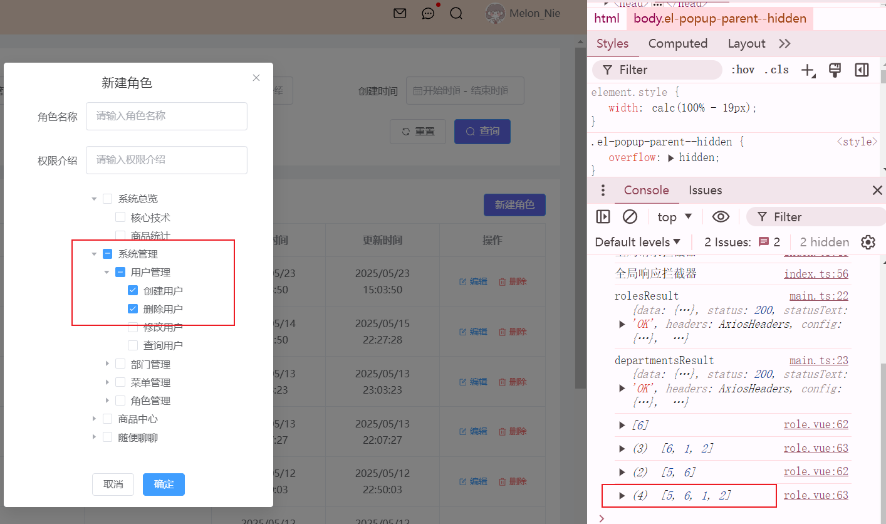
Task: Clear the console with the clear icon
Action: point(630,217)
